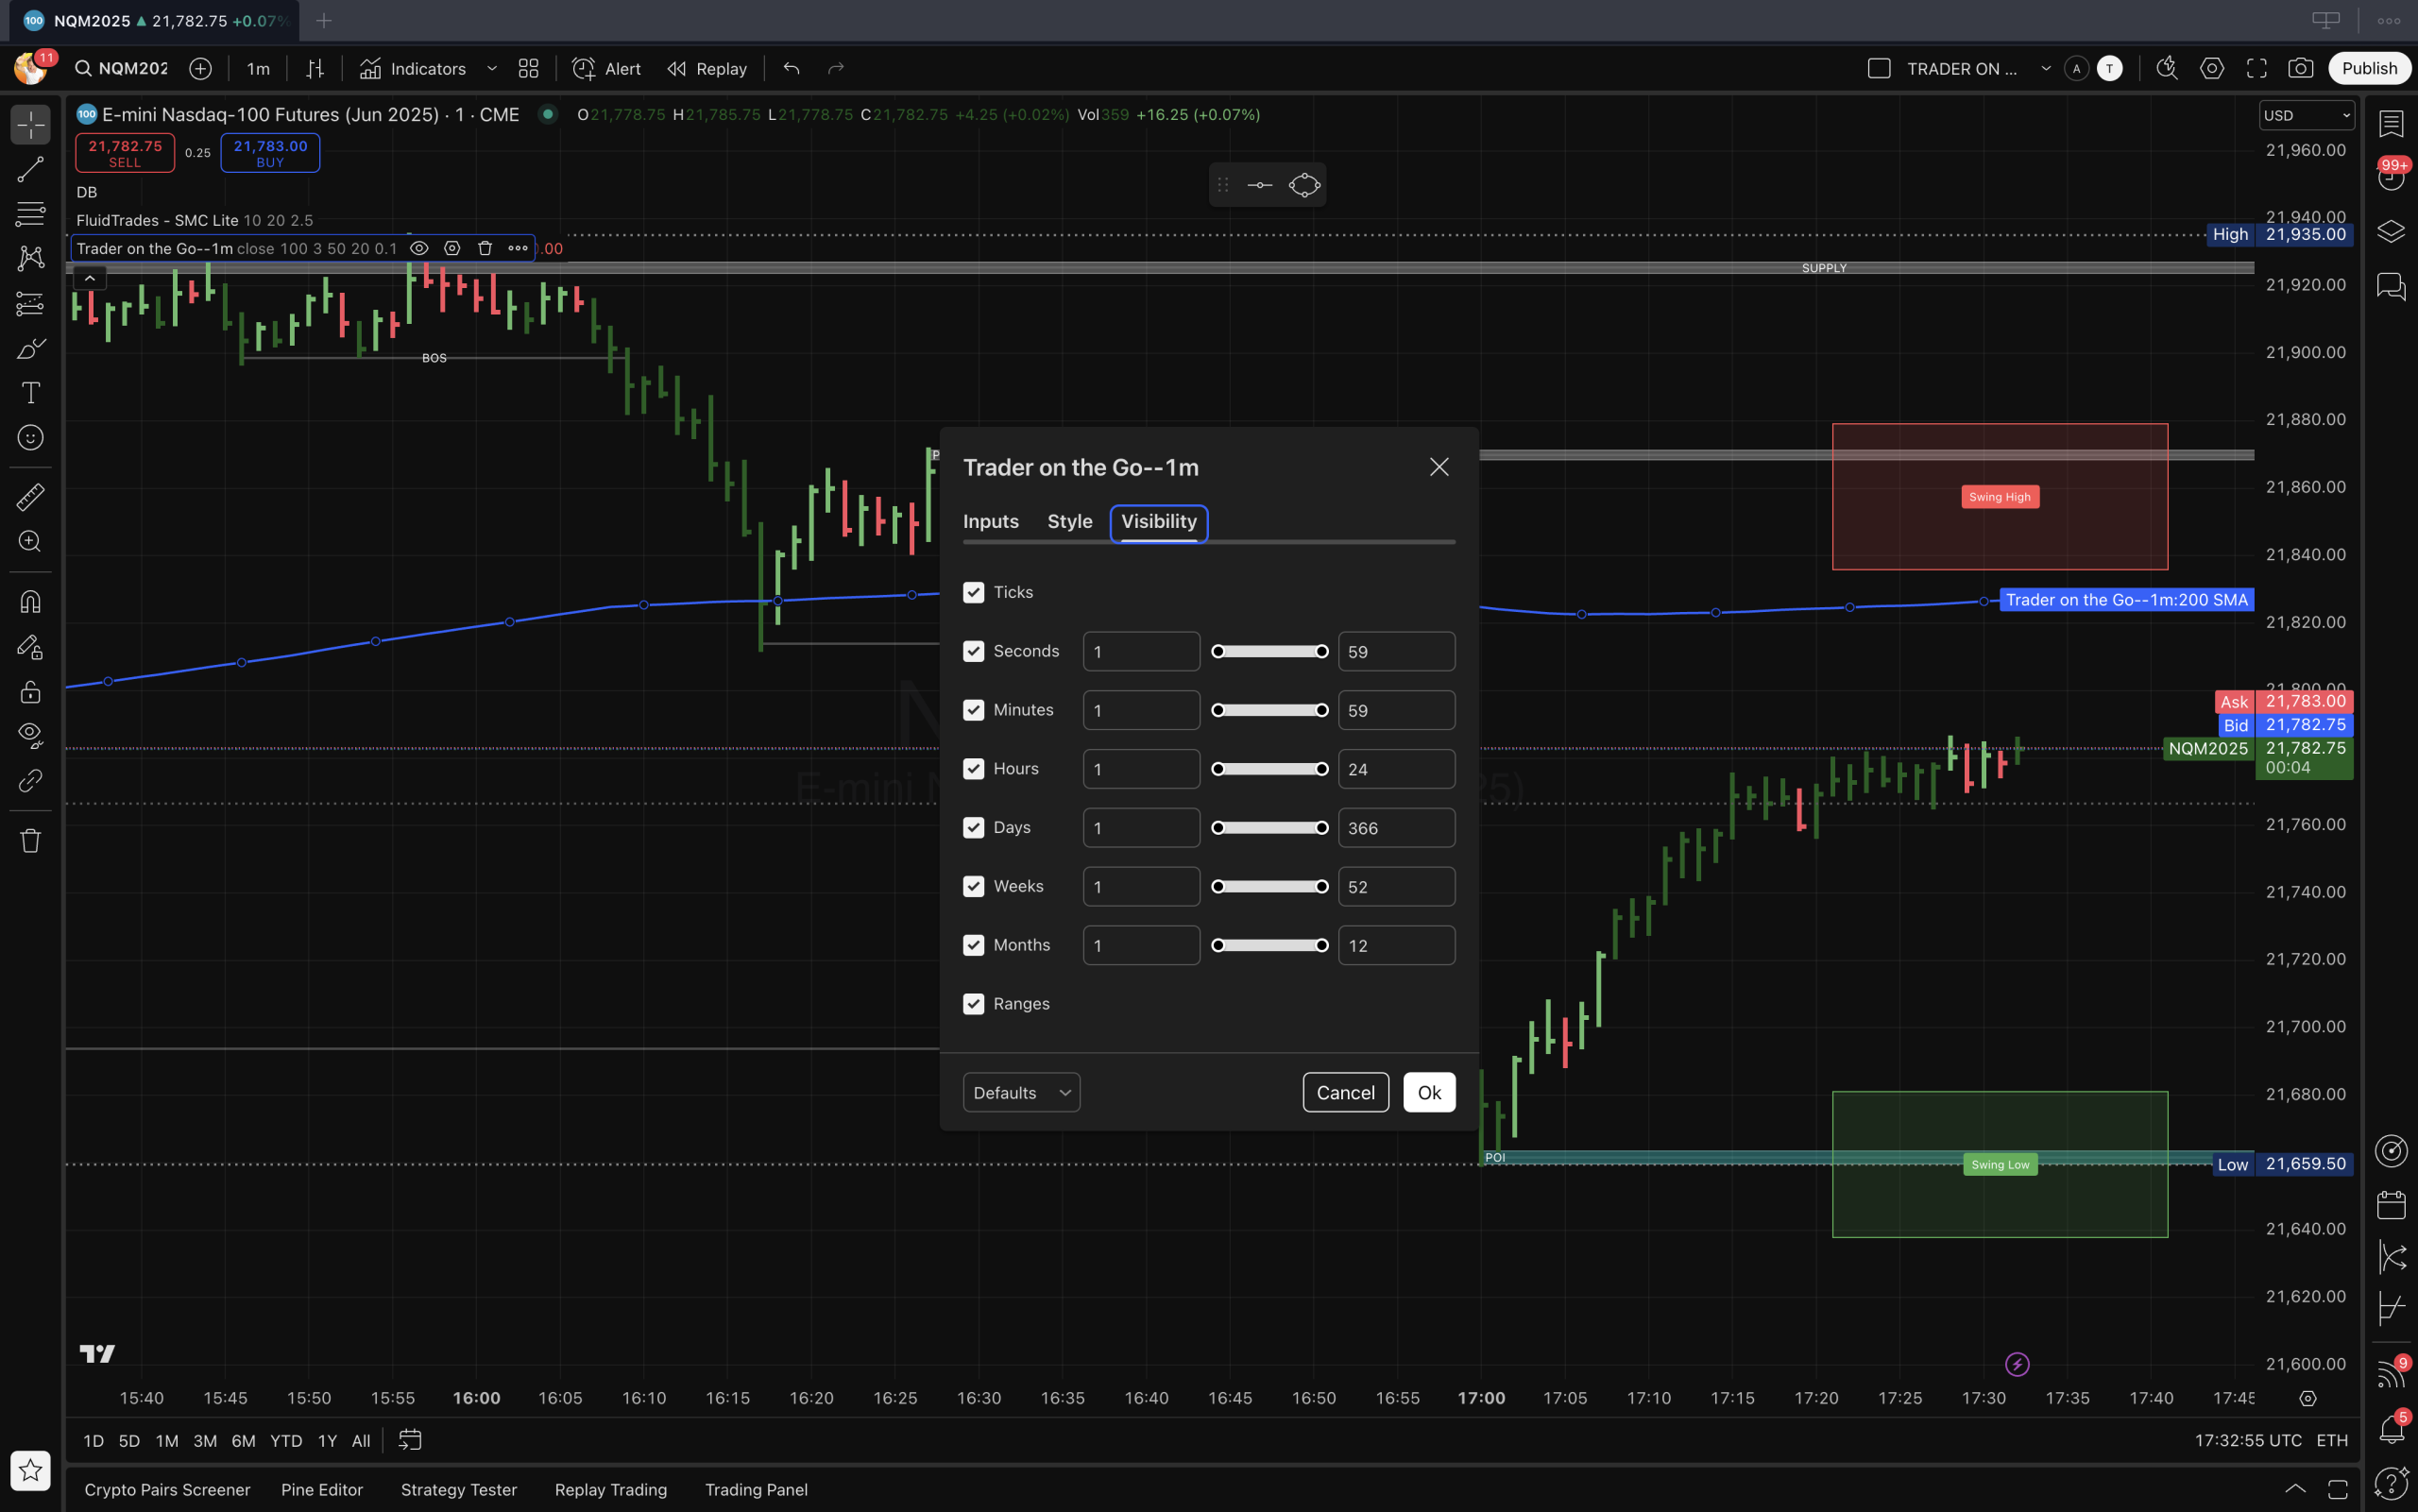Open the patterns drawing tools
Image resolution: width=2418 pixels, height=1512 pixels.
click(30, 258)
